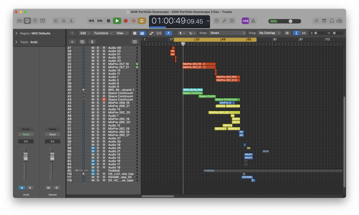This screenshot has width=359, height=215.
Task: Open the Editors scissors icon
Action: click(71, 21)
